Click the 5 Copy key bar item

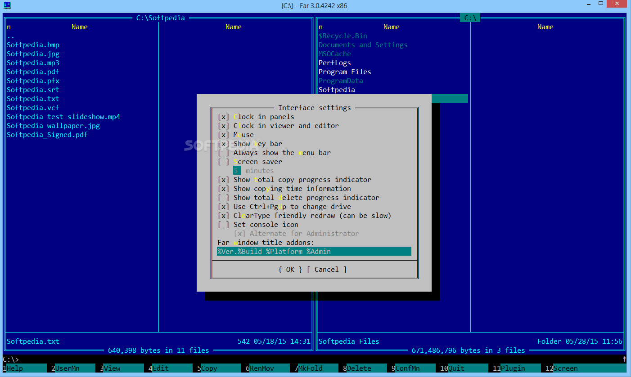pyautogui.click(x=219, y=368)
